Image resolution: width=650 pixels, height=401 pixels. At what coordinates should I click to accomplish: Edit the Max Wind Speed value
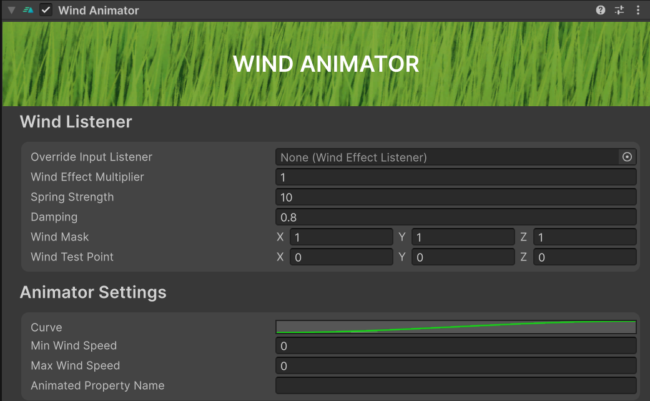click(456, 366)
